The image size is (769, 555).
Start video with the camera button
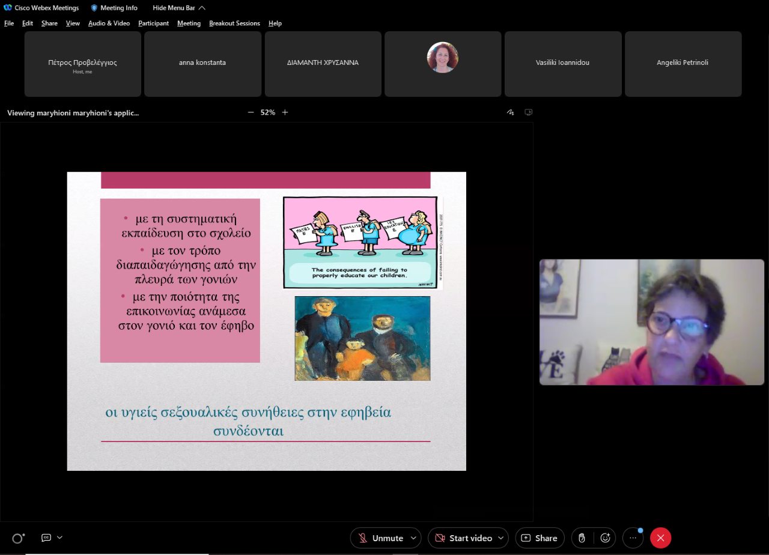pos(463,538)
